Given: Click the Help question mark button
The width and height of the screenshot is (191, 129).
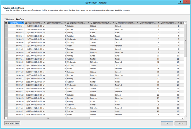Looking at the screenshot, I should coord(181,2).
